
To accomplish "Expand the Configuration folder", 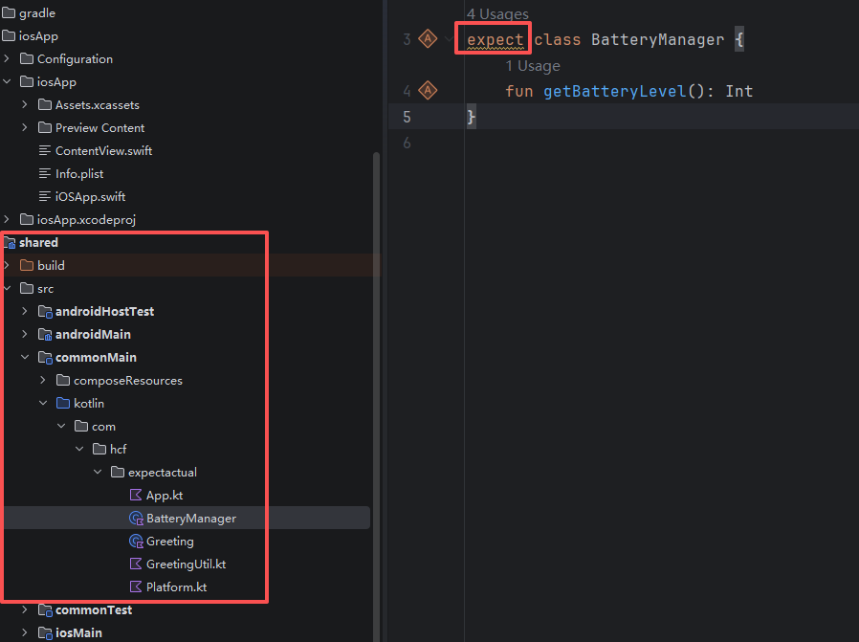I will 7,58.
